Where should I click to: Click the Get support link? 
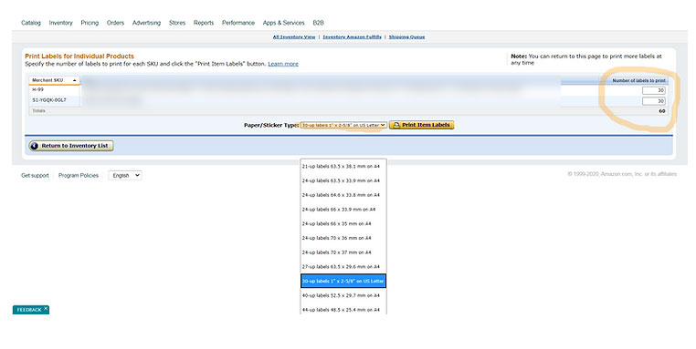35,175
